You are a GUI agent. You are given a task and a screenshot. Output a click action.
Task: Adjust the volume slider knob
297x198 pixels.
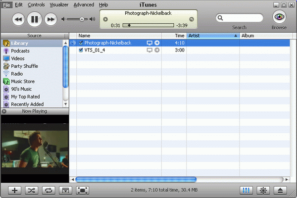(82, 19)
